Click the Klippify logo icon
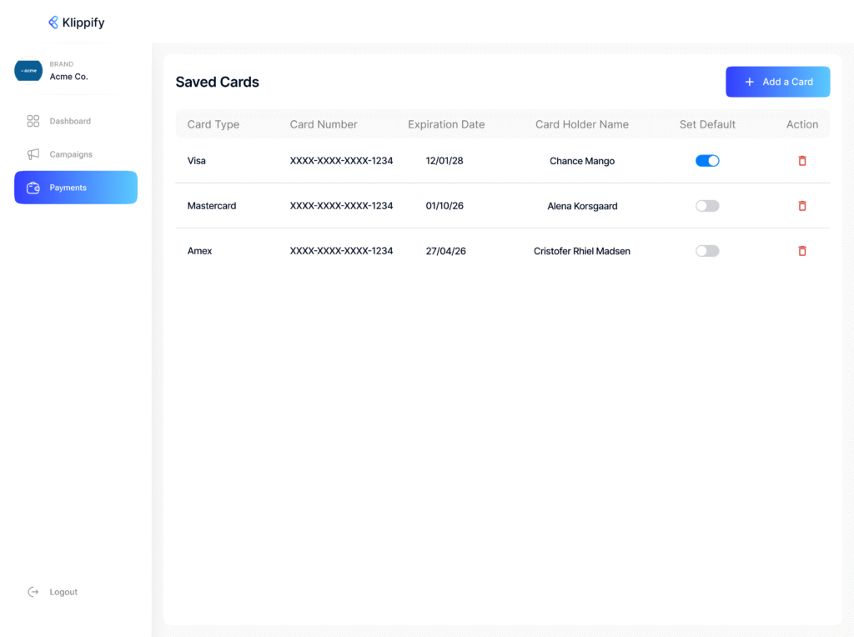The height and width of the screenshot is (637, 854). [x=53, y=23]
